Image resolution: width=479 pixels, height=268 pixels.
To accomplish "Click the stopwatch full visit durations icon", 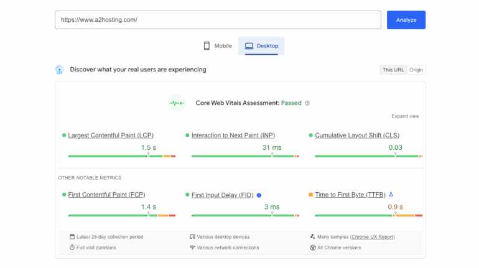I will (x=72, y=247).
